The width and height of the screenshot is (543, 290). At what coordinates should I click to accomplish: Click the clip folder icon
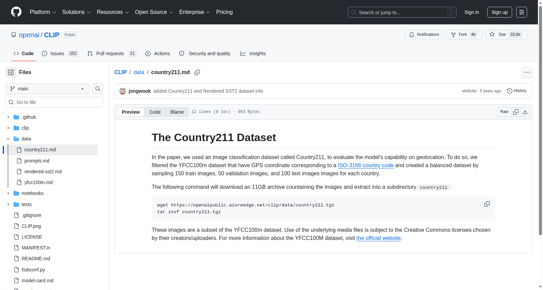pos(16,128)
